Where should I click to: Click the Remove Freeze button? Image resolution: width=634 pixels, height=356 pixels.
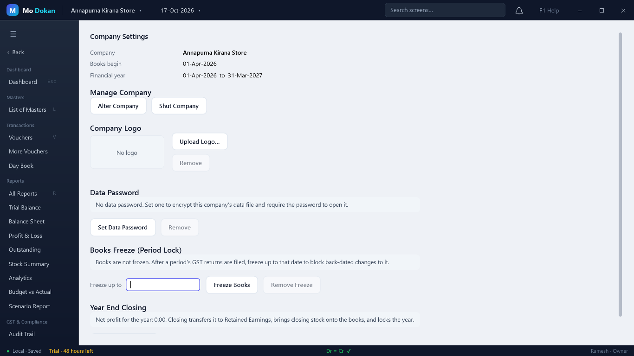coord(291,285)
